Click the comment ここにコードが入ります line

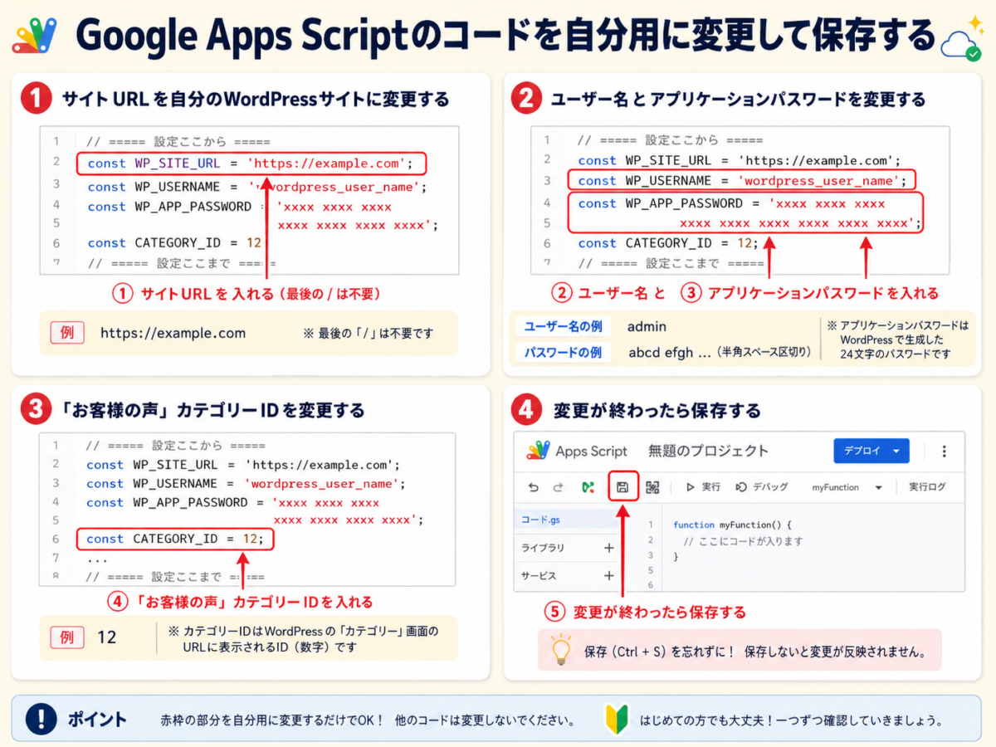[743, 541]
